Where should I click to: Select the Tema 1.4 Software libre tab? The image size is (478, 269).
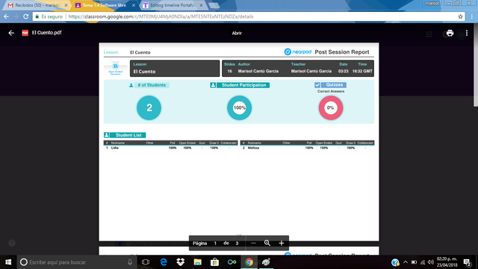pyautogui.click(x=105, y=5)
